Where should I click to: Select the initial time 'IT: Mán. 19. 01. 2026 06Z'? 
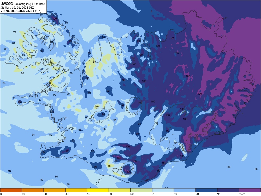pos(17,8)
